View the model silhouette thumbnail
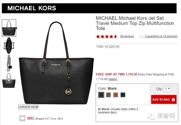The width and height of the screenshot is (181, 125). (x=9, y=63)
